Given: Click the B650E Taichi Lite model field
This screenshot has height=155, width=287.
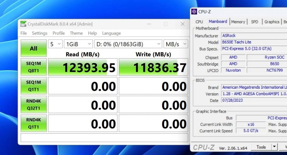Looking at the screenshot, I should click(254, 42).
